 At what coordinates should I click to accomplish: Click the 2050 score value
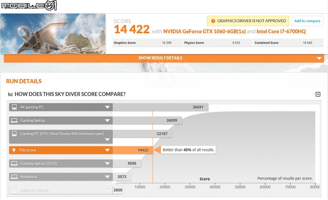(x=118, y=190)
